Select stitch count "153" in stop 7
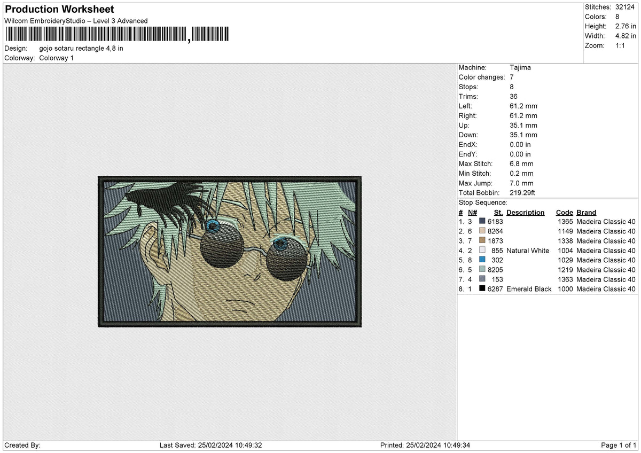Viewport: 641px width, 453px height. click(x=497, y=279)
